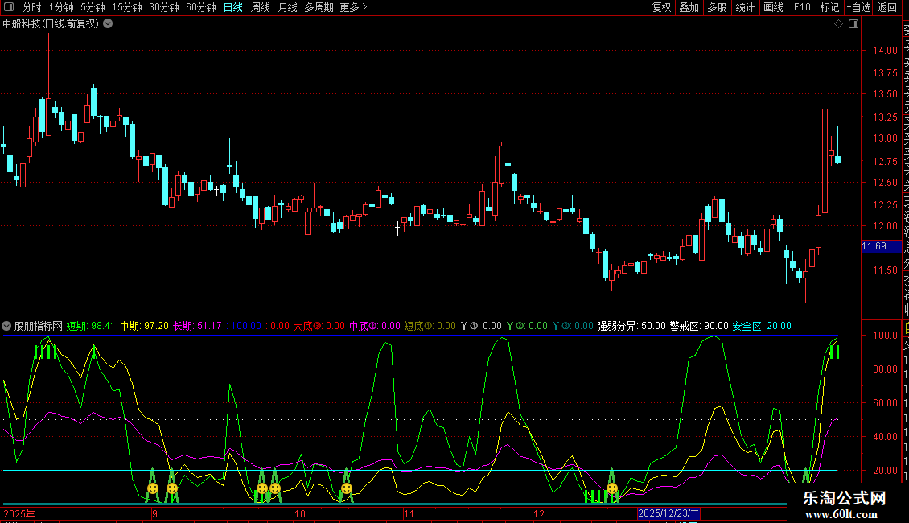Click the 短期: 98.41 value
This screenshot has width=909, height=523.
coord(90,326)
